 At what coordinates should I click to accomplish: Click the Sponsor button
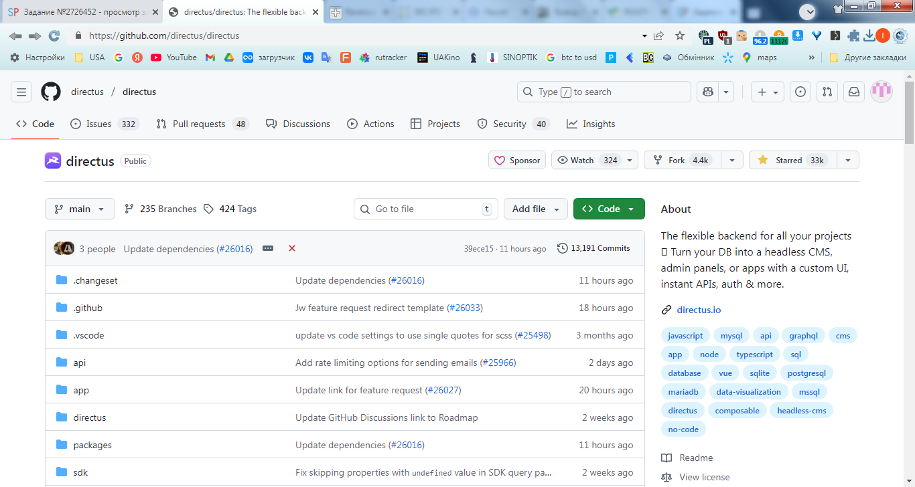point(518,161)
